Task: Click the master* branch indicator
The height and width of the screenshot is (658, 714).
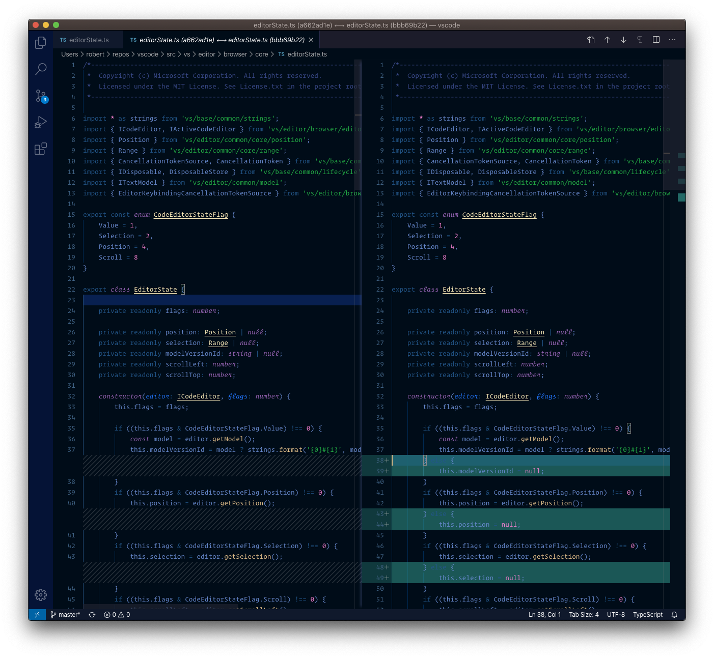Action: [65, 615]
